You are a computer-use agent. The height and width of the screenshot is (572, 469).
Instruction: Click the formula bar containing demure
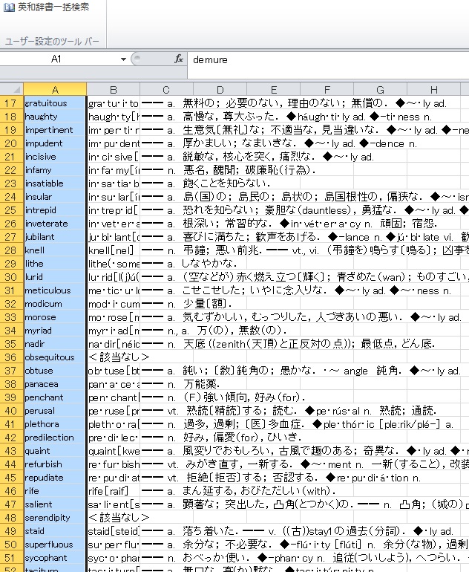(x=327, y=59)
